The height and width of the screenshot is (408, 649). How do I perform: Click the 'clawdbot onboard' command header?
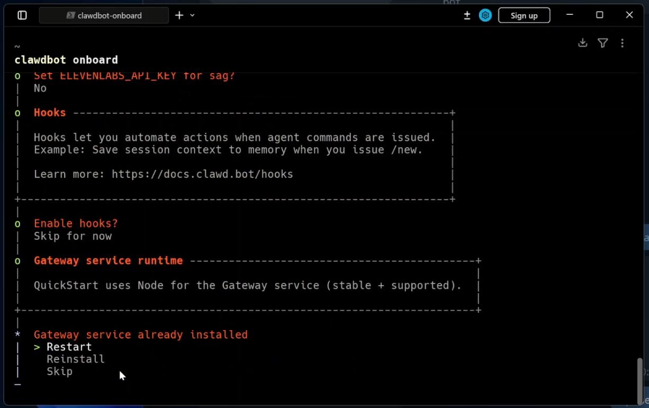(x=66, y=60)
